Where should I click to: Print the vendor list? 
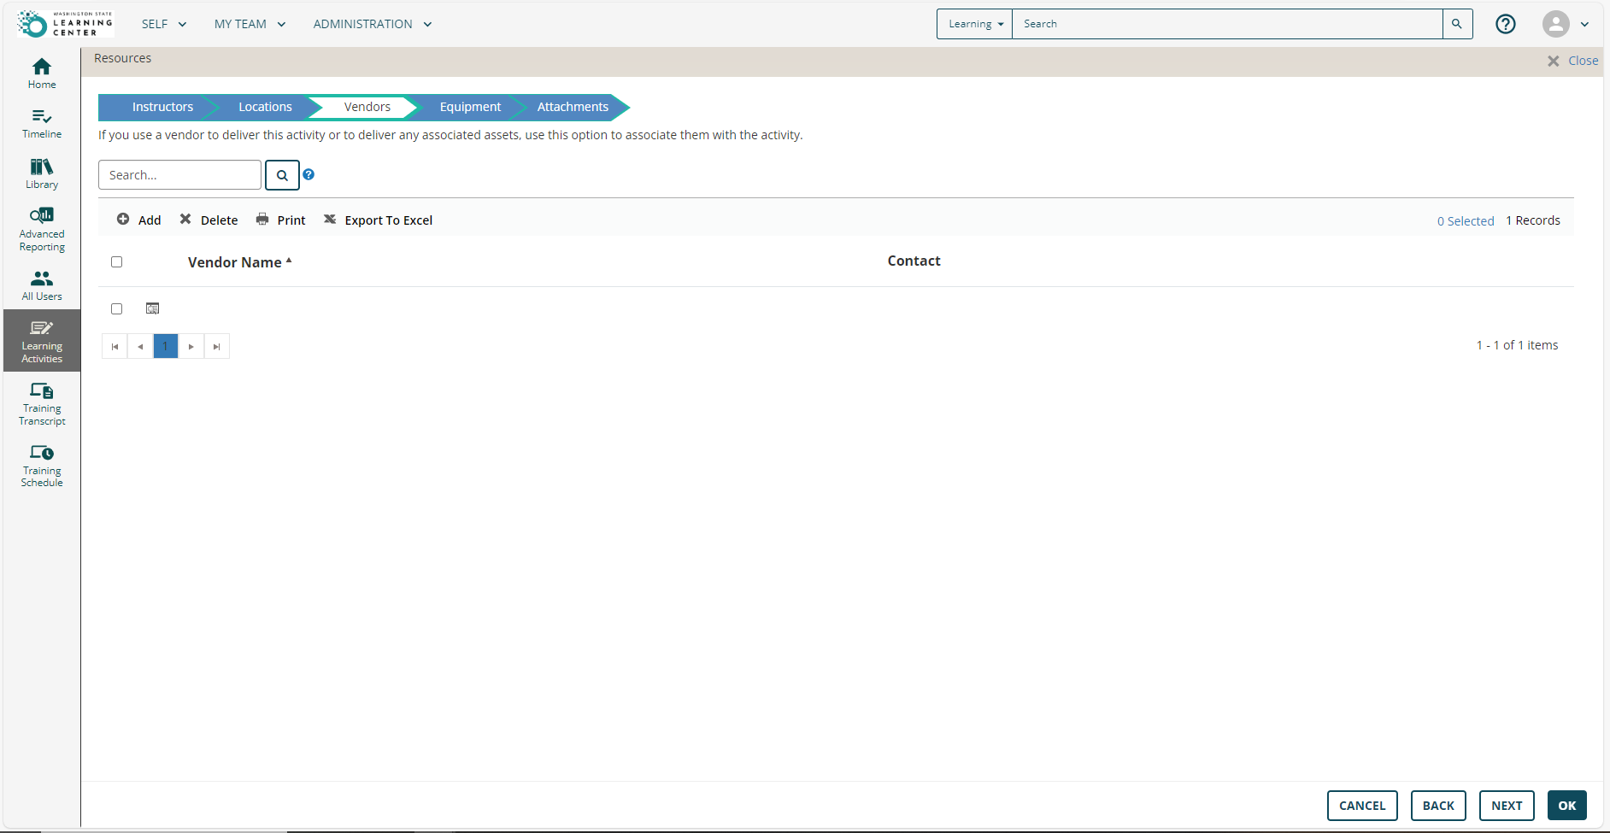(280, 220)
